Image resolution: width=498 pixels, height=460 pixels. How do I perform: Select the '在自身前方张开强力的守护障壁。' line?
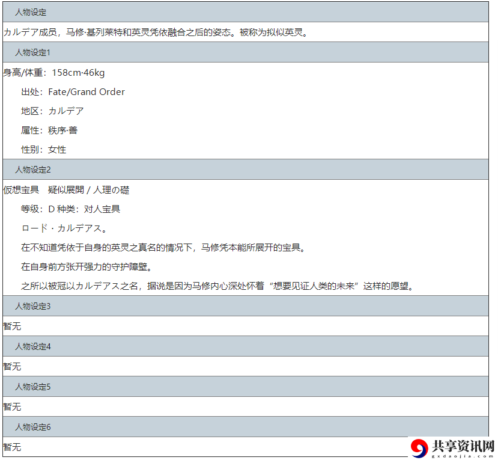[87, 266]
